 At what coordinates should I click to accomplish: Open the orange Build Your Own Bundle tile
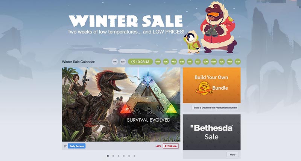tap(211, 85)
